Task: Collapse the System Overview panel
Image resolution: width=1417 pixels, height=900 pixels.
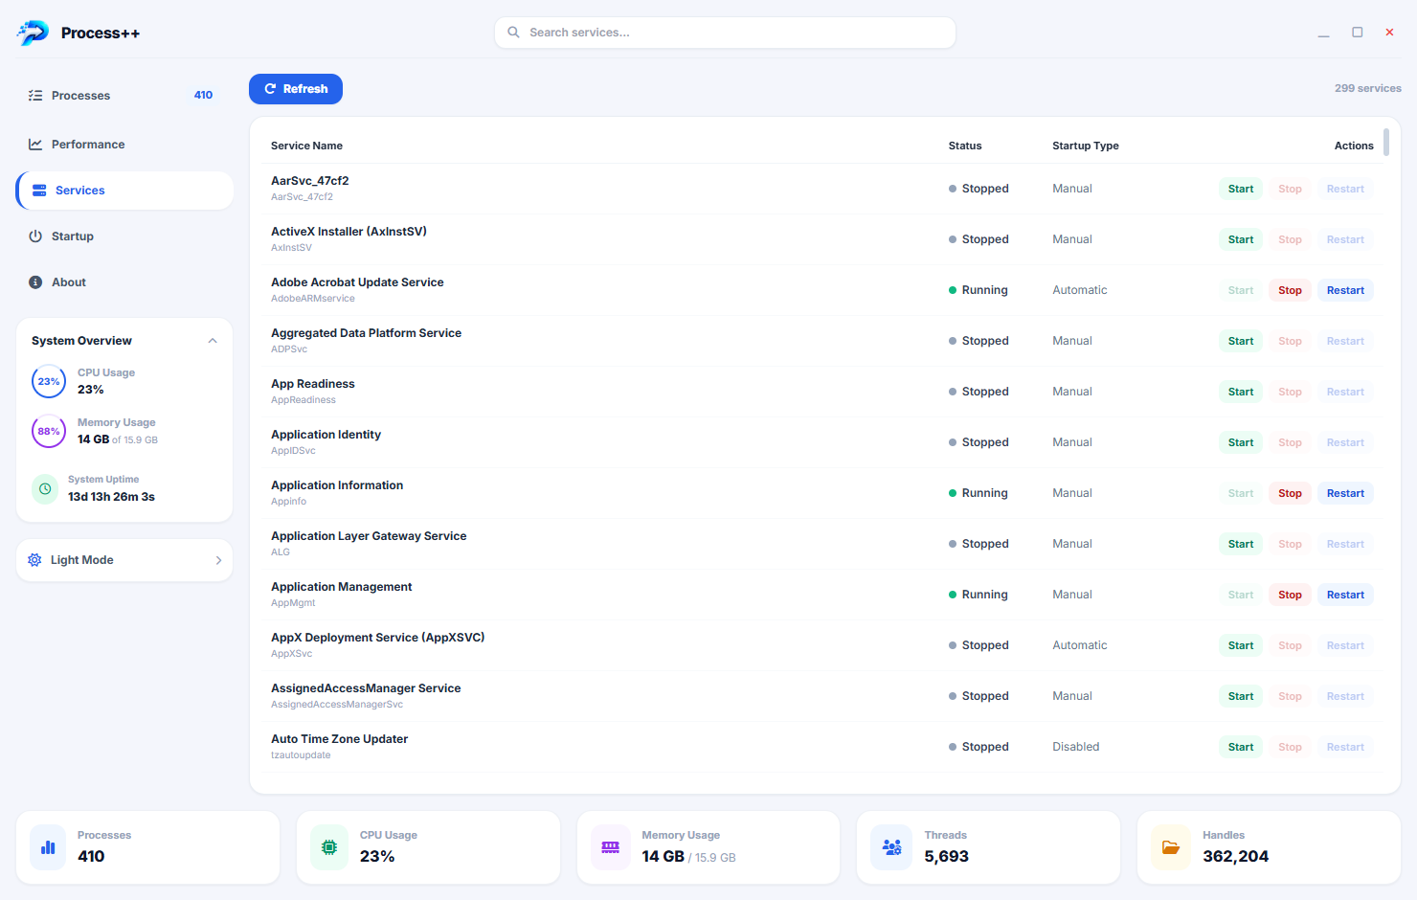Action: (x=213, y=341)
